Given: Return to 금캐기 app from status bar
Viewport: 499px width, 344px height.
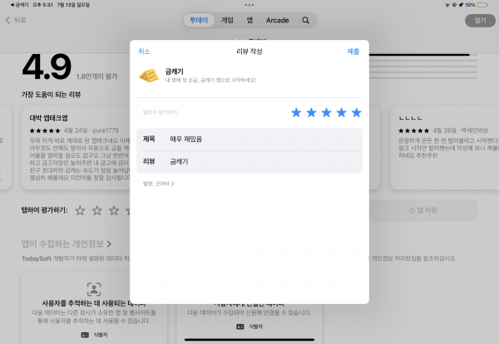Looking at the screenshot, I should pyautogui.click(x=19, y=5).
